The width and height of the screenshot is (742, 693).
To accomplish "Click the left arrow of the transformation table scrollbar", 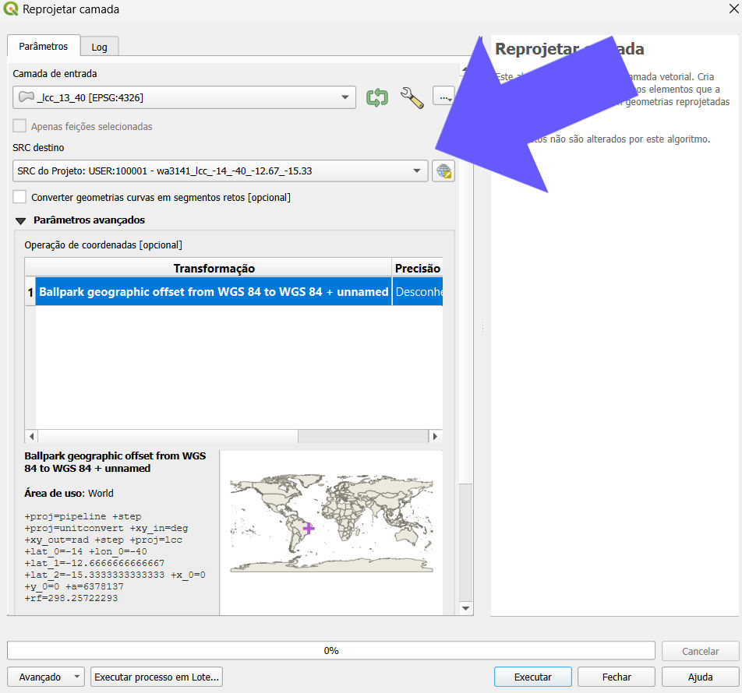I will 31,436.
